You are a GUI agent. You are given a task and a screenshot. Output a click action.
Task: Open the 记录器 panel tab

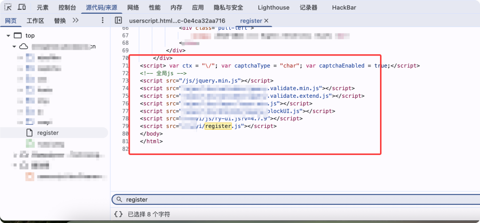pos(308,8)
